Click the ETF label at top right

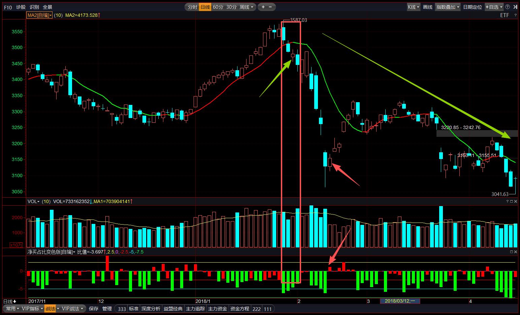505,15
